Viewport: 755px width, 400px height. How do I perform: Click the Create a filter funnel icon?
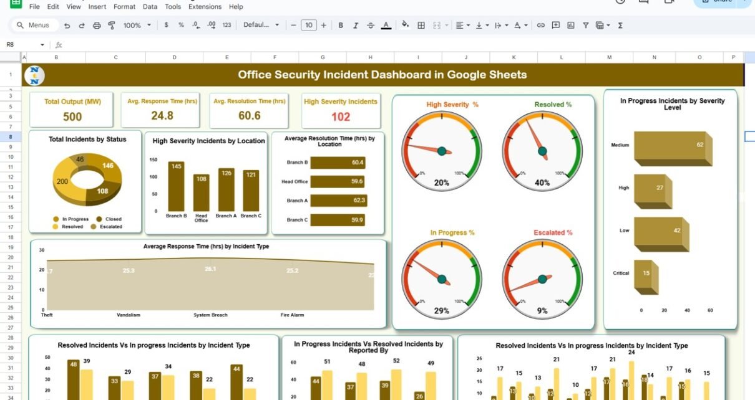click(x=586, y=26)
